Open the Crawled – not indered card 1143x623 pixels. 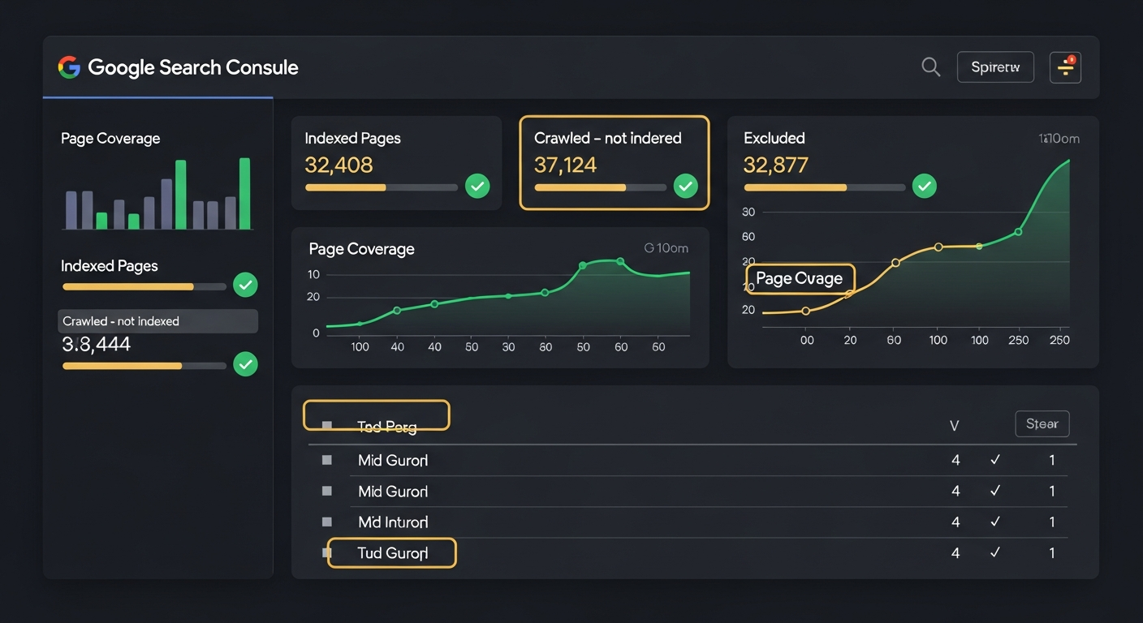pyautogui.click(x=614, y=162)
